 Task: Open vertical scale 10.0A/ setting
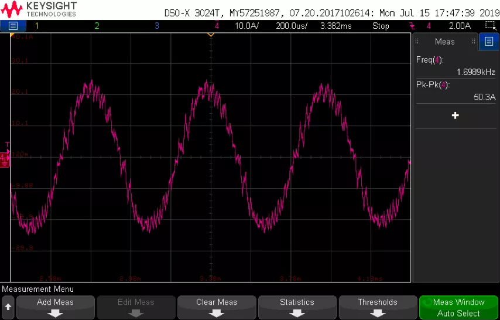click(x=247, y=26)
